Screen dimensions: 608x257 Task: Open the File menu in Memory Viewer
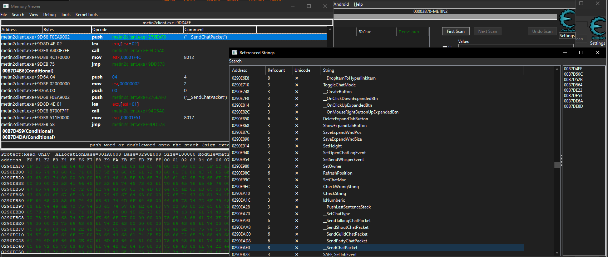click(4, 15)
